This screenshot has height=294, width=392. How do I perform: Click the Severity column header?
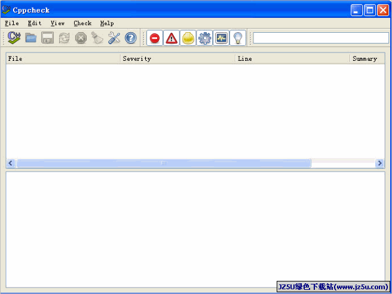coord(177,58)
